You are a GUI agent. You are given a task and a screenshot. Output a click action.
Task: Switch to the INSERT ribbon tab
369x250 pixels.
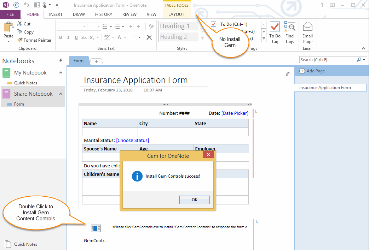56,14
